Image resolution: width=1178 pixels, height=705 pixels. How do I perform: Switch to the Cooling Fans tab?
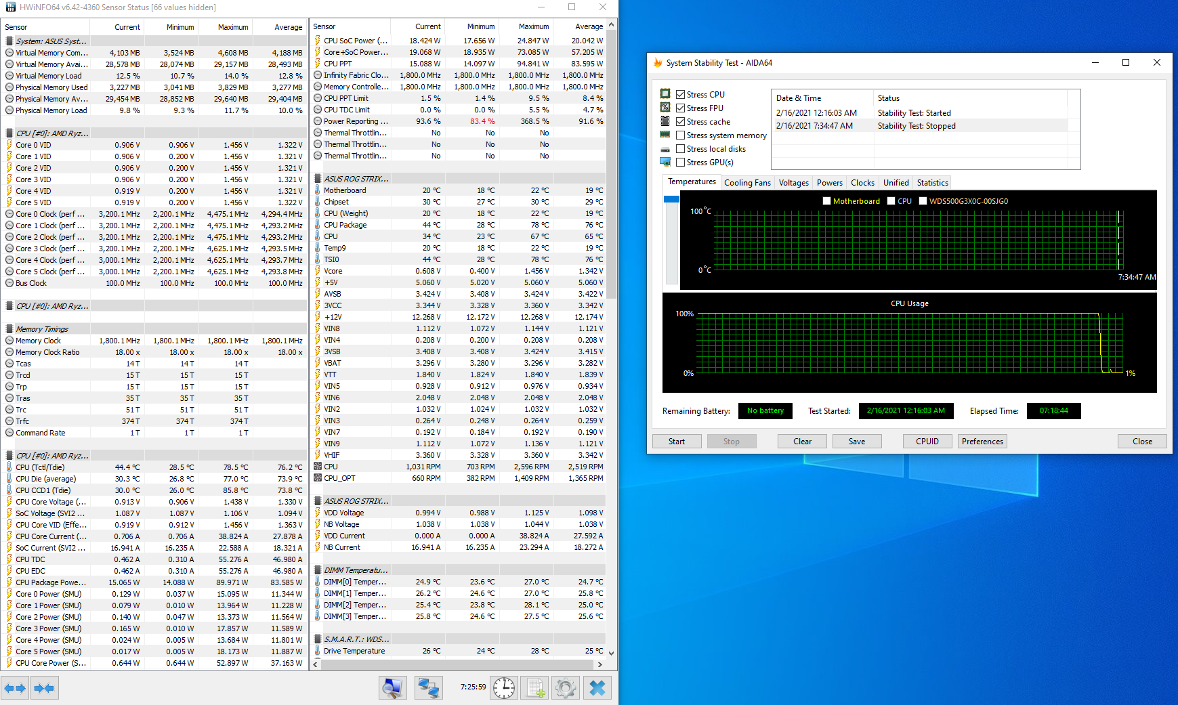pyautogui.click(x=747, y=183)
